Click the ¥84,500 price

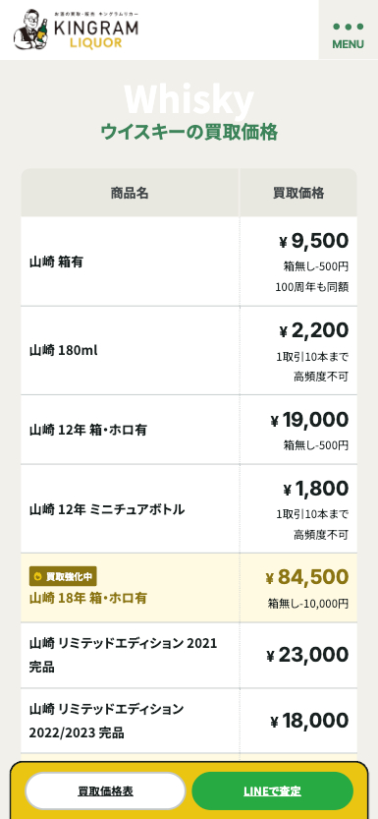(x=306, y=577)
